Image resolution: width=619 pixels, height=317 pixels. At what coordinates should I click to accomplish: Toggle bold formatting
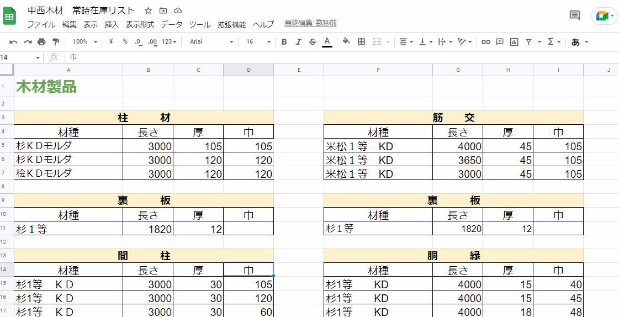[284, 42]
